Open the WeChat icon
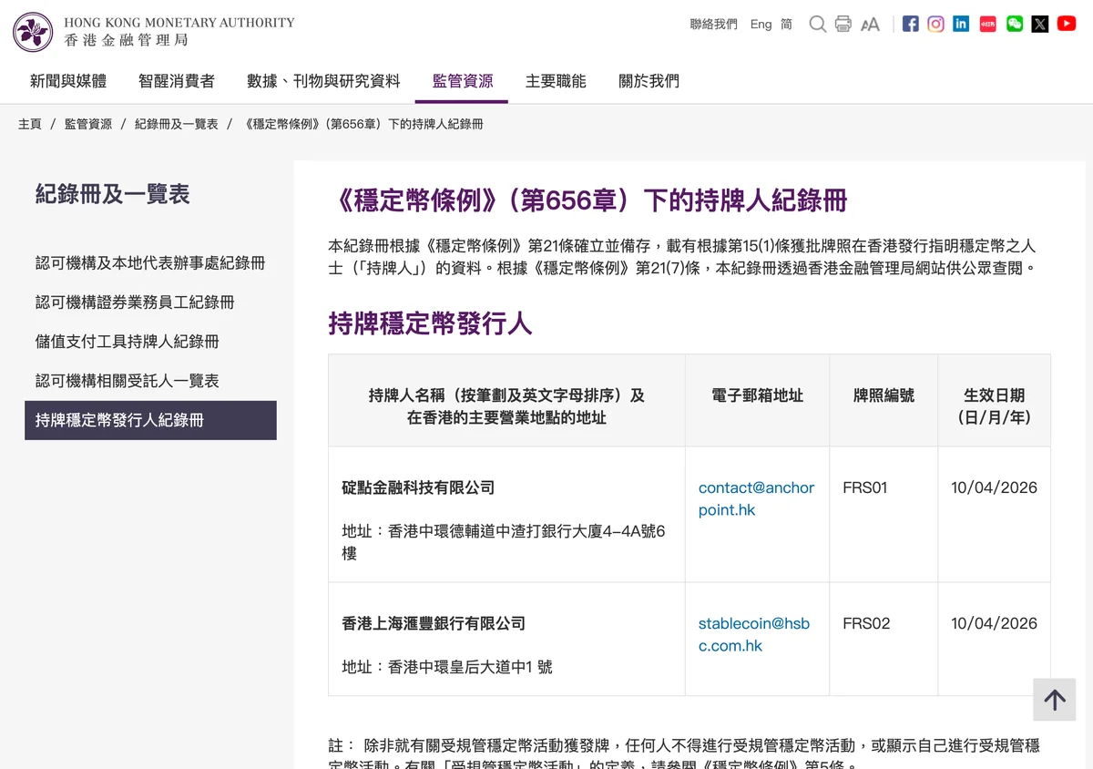This screenshot has width=1093, height=769. [x=1014, y=25]
